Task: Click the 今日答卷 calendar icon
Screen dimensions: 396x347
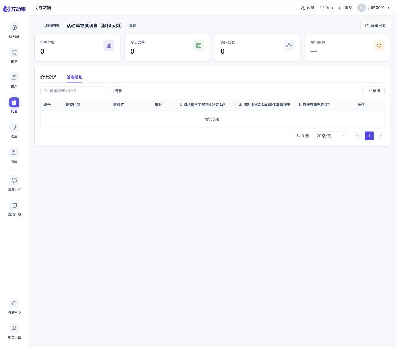Action: click(x=199, y=45)
